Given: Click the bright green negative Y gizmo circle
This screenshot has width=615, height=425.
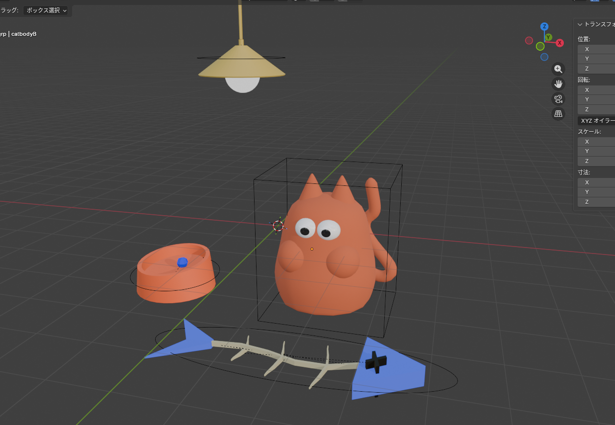Looking at the screenshot, I should (540, 46).
